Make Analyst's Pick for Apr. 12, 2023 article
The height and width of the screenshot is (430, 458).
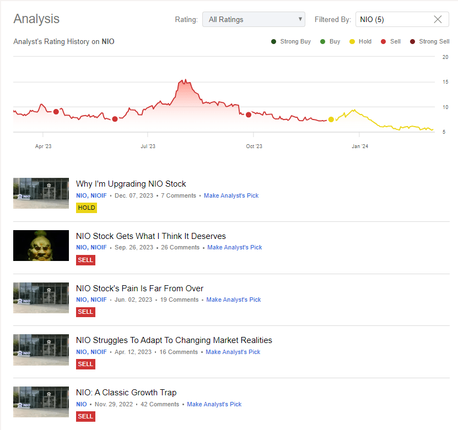point(233,352)
